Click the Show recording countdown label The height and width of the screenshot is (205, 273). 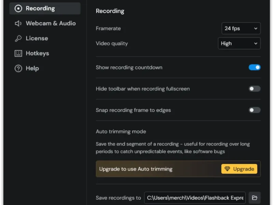coord(129,67)
